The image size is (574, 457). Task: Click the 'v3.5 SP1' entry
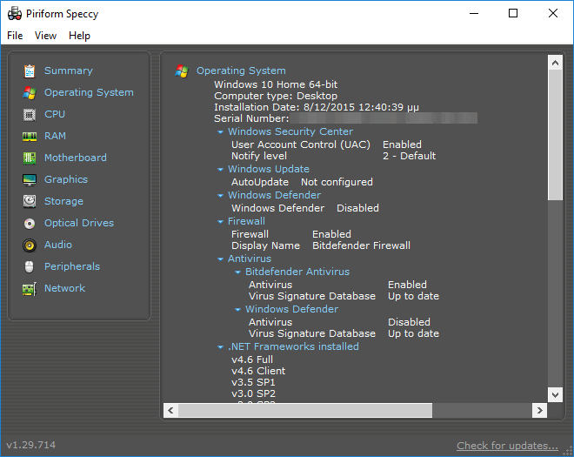tap(253, 382)
